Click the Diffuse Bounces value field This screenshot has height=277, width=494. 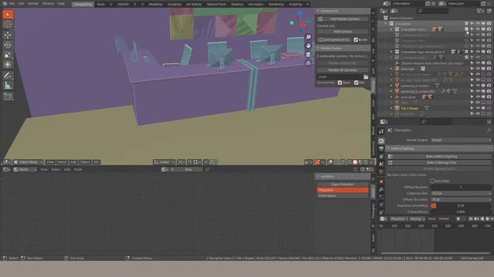[x=460, y=187]
